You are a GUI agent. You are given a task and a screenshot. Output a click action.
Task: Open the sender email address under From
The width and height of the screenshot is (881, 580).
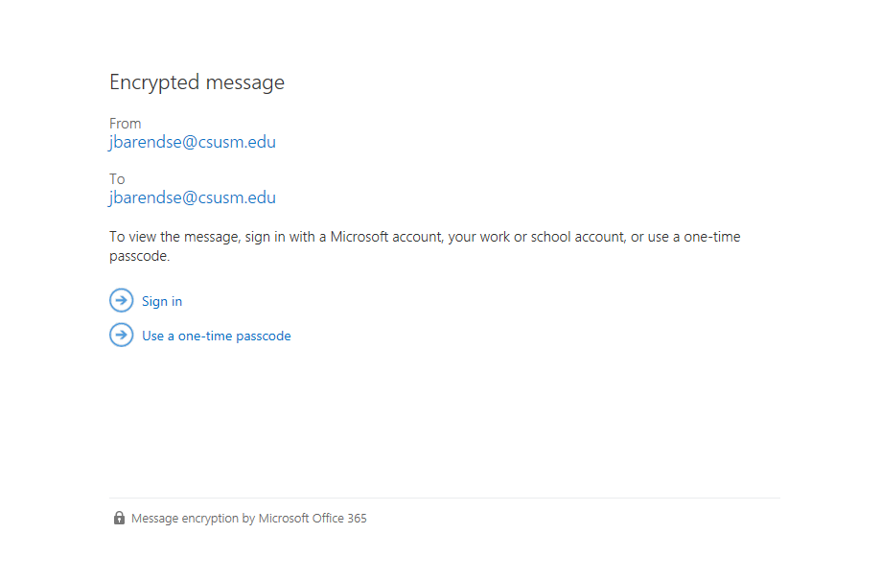pyautogui.click(x=192, y=142)
